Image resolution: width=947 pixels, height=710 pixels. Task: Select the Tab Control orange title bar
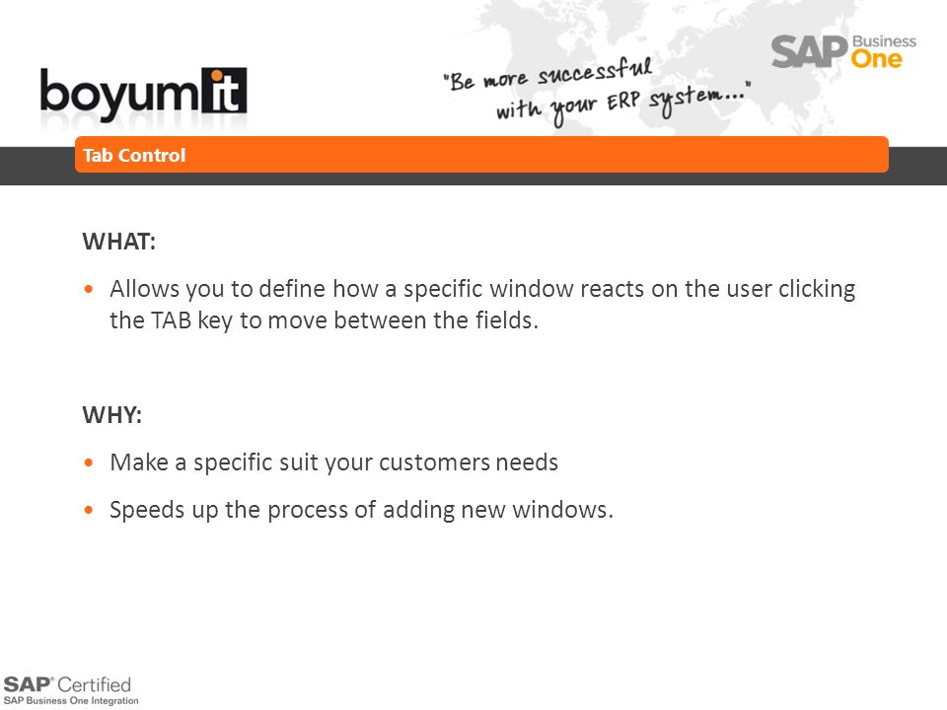(481, 155)
